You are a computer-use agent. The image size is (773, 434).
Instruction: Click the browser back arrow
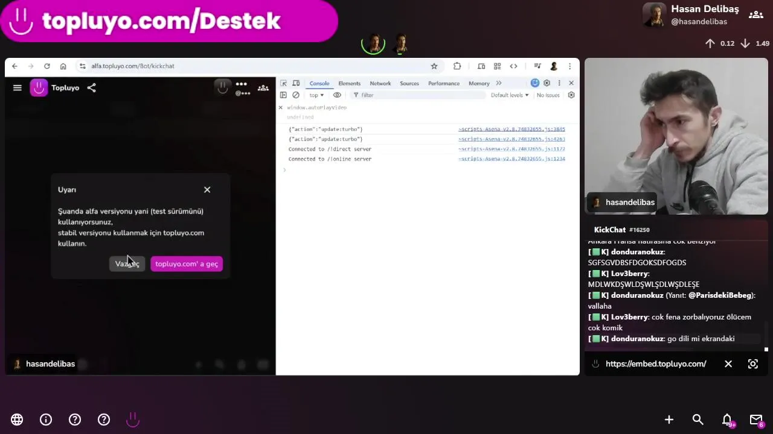[x=14, y=66]
